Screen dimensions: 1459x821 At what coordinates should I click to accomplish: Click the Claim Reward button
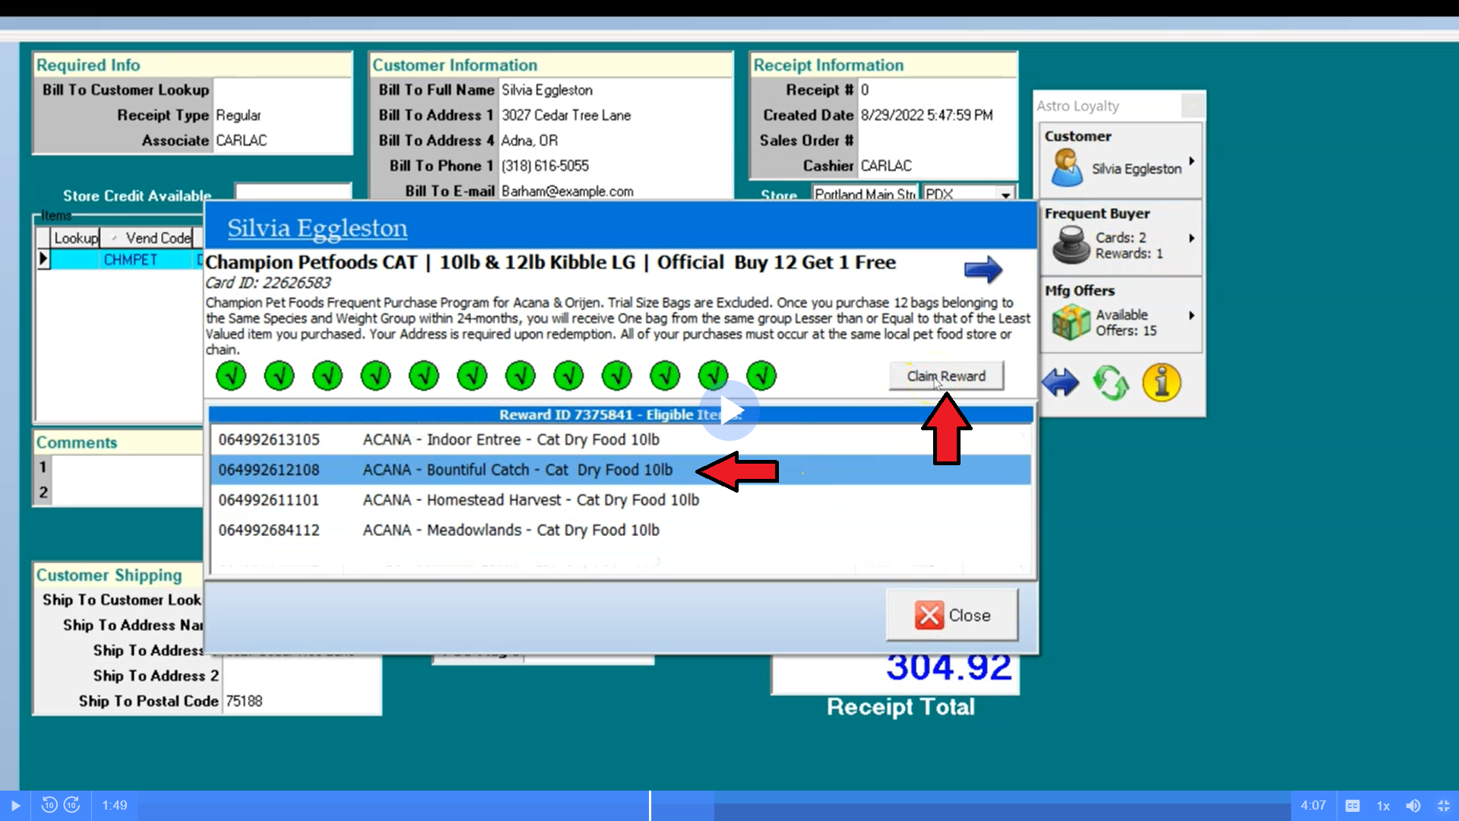(x=946, y=376)
